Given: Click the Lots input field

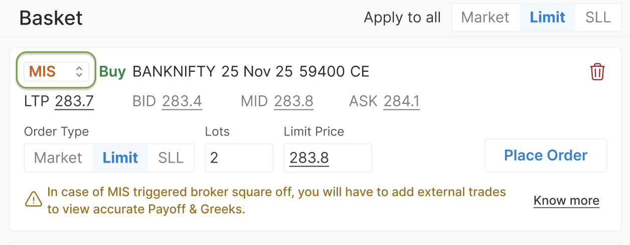Looking at the screenshot, I should click(239, 158).
